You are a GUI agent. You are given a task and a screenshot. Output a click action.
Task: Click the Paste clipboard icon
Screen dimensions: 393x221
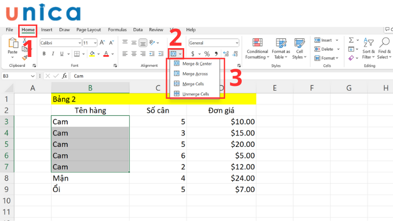12,45
